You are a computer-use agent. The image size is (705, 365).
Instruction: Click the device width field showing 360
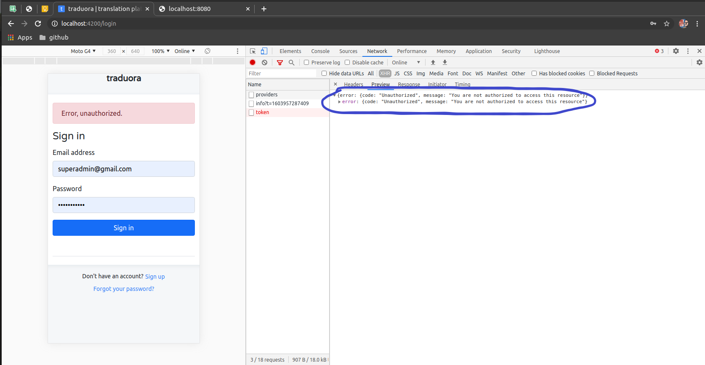point(112,51)
